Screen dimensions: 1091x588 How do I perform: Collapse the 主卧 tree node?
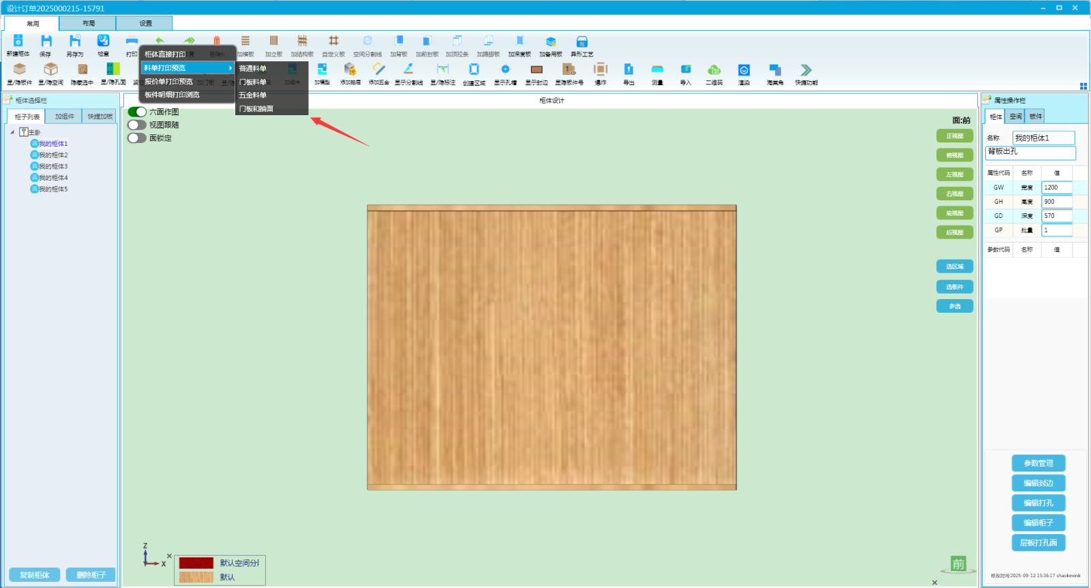pyautogui.click(x=12, y=132)
